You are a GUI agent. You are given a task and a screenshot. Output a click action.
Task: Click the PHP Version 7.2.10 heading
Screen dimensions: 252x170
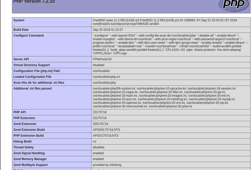point(34,2)
